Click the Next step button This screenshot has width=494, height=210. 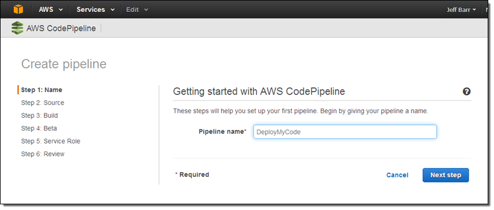pos(445,175)
